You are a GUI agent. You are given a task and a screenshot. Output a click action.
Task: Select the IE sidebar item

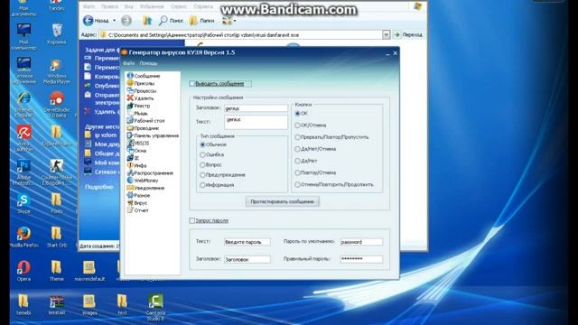133,158
